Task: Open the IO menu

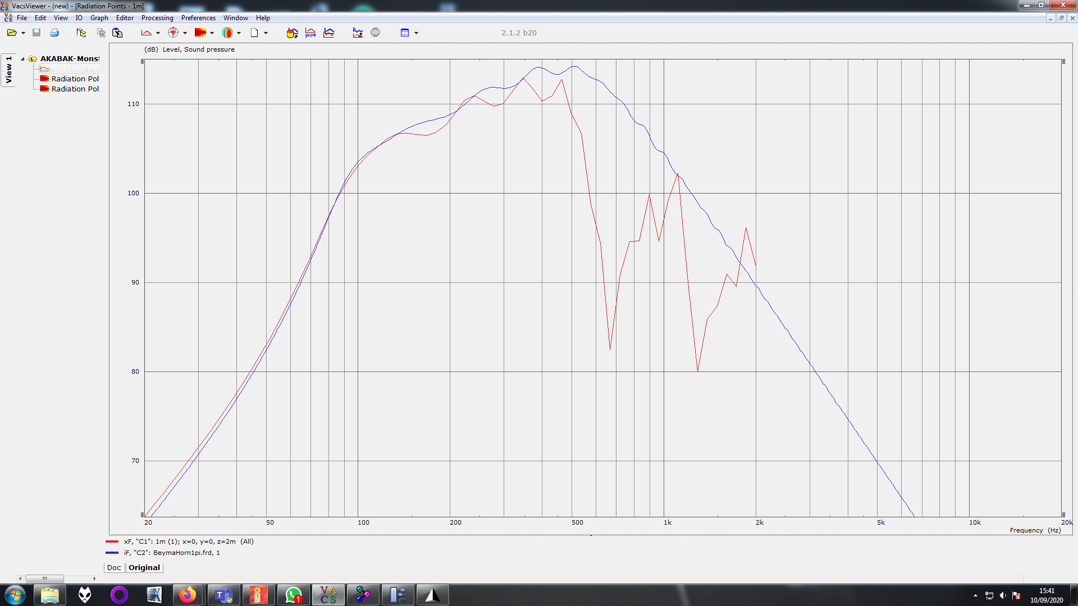Action: pyautogui.click(x=79, y=18)
